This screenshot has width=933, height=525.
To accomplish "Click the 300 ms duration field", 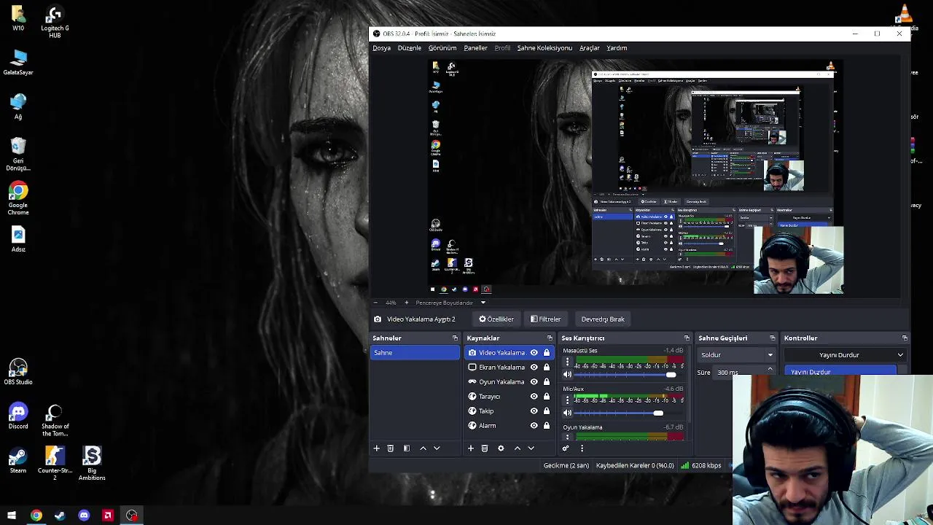I will coord(739,372).
